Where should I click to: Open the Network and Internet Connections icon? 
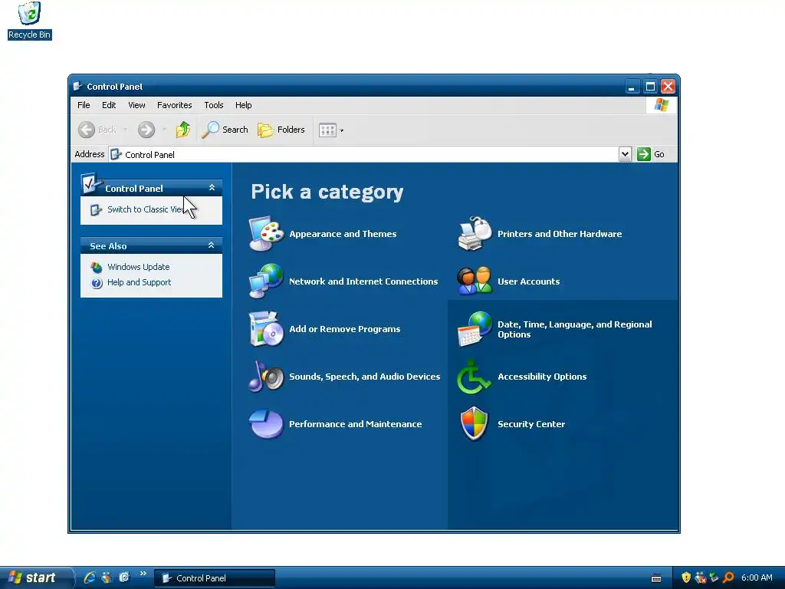coord(266,281)
